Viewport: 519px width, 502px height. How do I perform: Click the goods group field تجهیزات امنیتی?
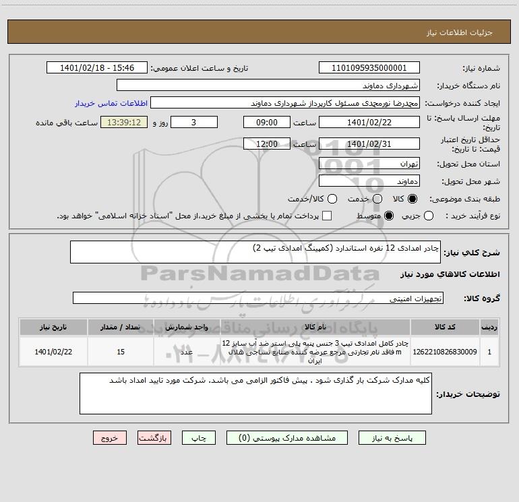(258, 298)
